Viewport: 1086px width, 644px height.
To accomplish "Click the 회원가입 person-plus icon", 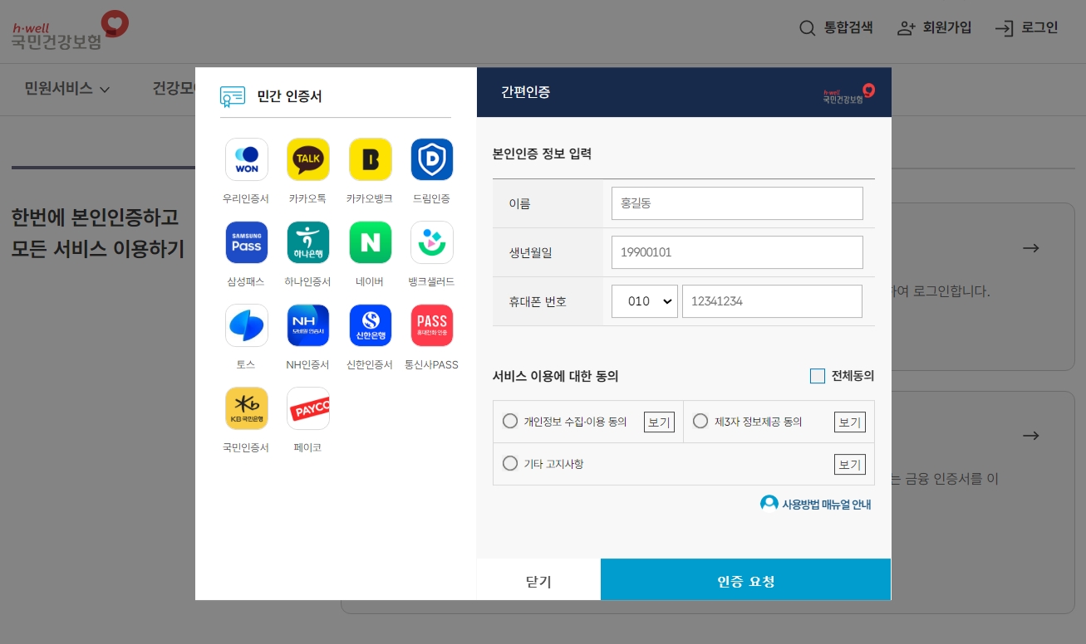I will point(907,28).
